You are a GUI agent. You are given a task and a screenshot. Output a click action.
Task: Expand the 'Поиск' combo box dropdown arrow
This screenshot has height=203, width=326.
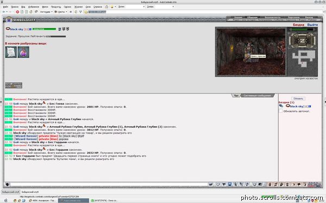(143, 6)
